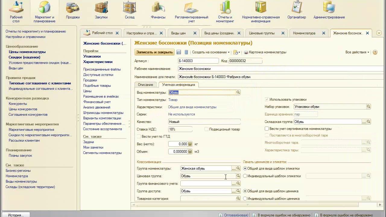Select Индивидуальный шаблон этикетки option
This screenshot has width=386, height=217.
[x=245, y=176]
